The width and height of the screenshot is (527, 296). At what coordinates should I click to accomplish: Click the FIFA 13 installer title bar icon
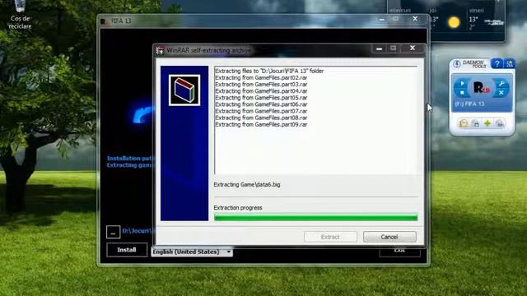(104, 21)
